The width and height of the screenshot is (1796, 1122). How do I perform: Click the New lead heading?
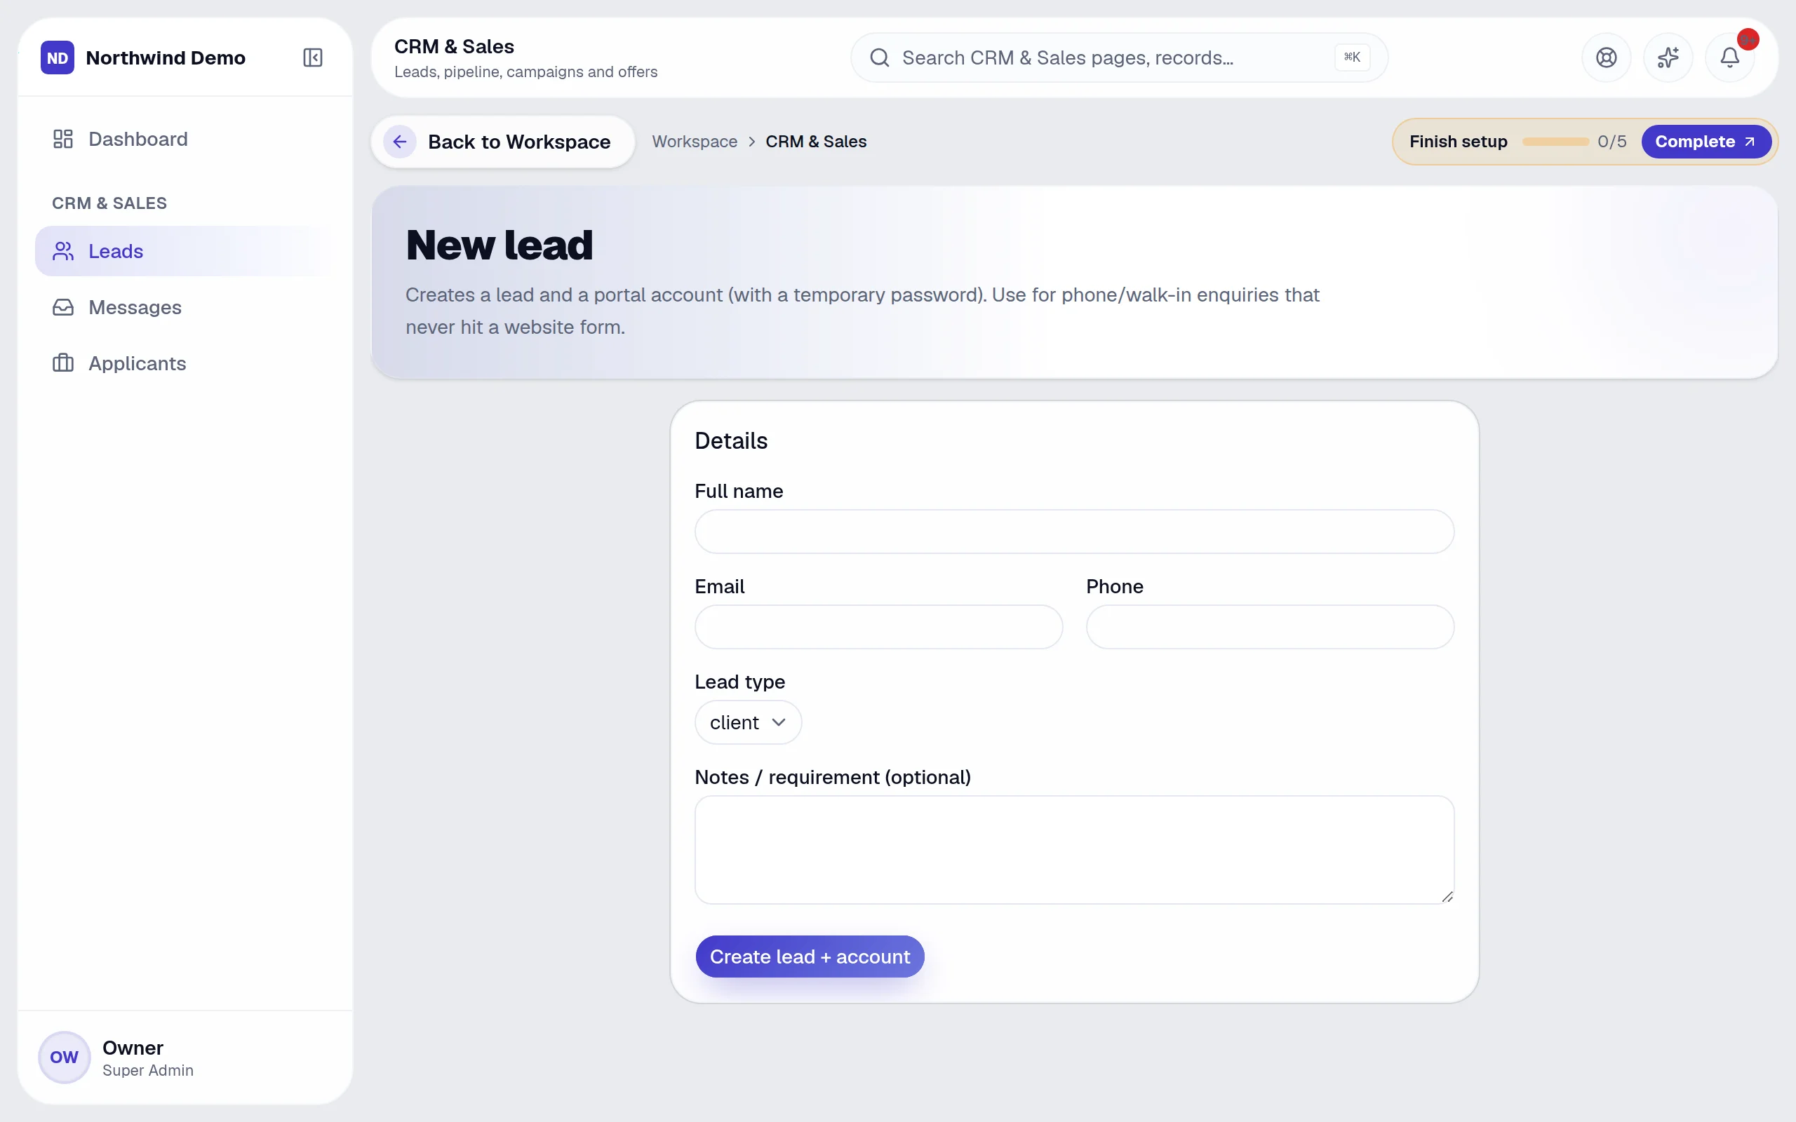(x=500, y=245)
